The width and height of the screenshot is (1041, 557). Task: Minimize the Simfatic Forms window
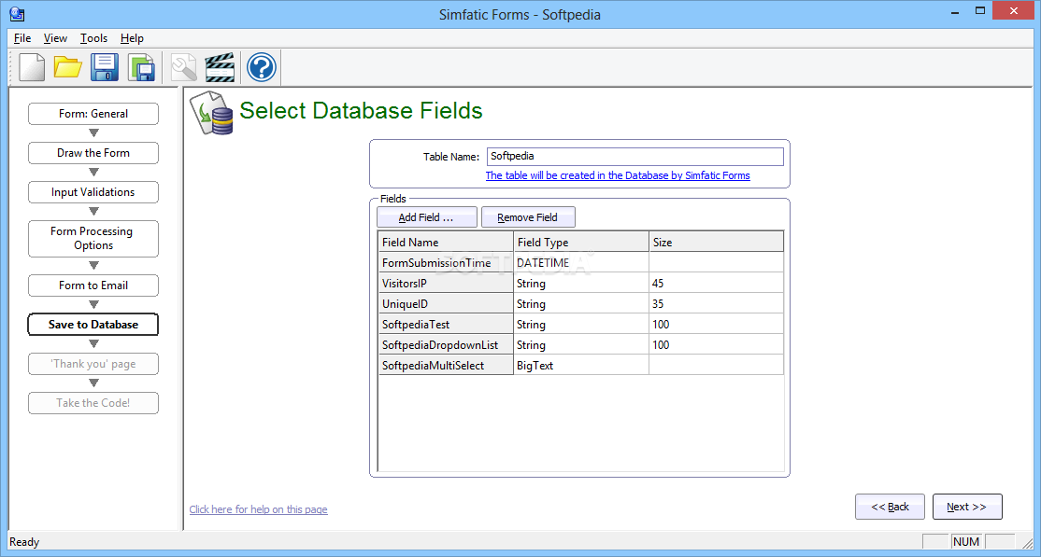click(x=955, y=11)
